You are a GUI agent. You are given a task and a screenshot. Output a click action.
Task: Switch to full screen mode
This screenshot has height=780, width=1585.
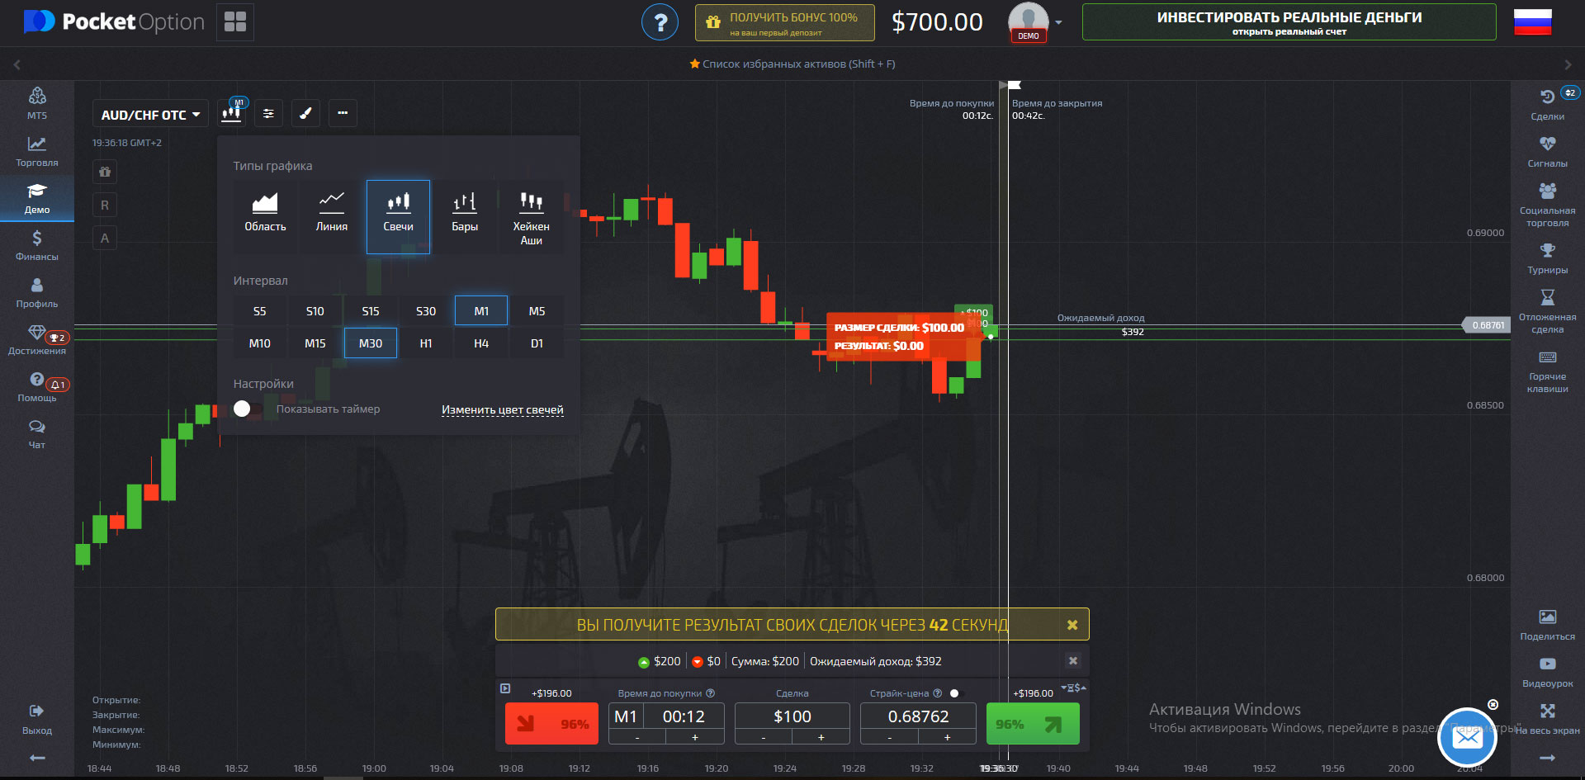pyautogui.click(x=1547, y=718)
